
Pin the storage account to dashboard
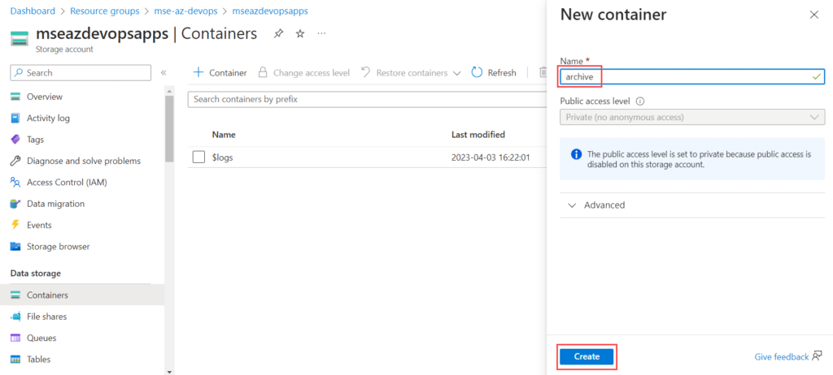tap(278, 34)
